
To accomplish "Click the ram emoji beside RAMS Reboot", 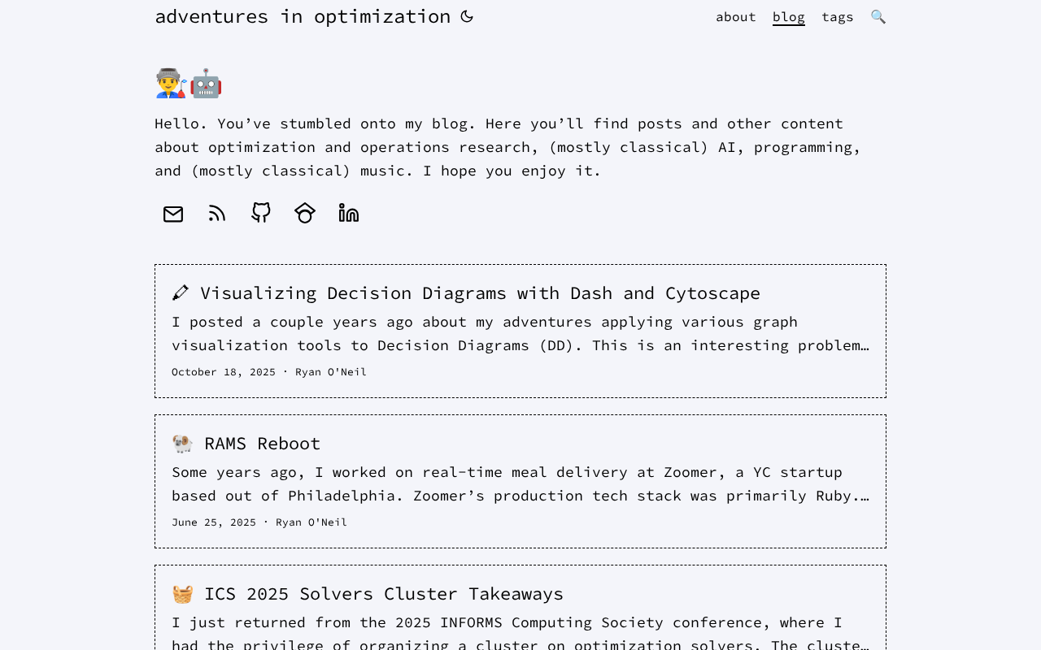I will click(x=183, y=444).
